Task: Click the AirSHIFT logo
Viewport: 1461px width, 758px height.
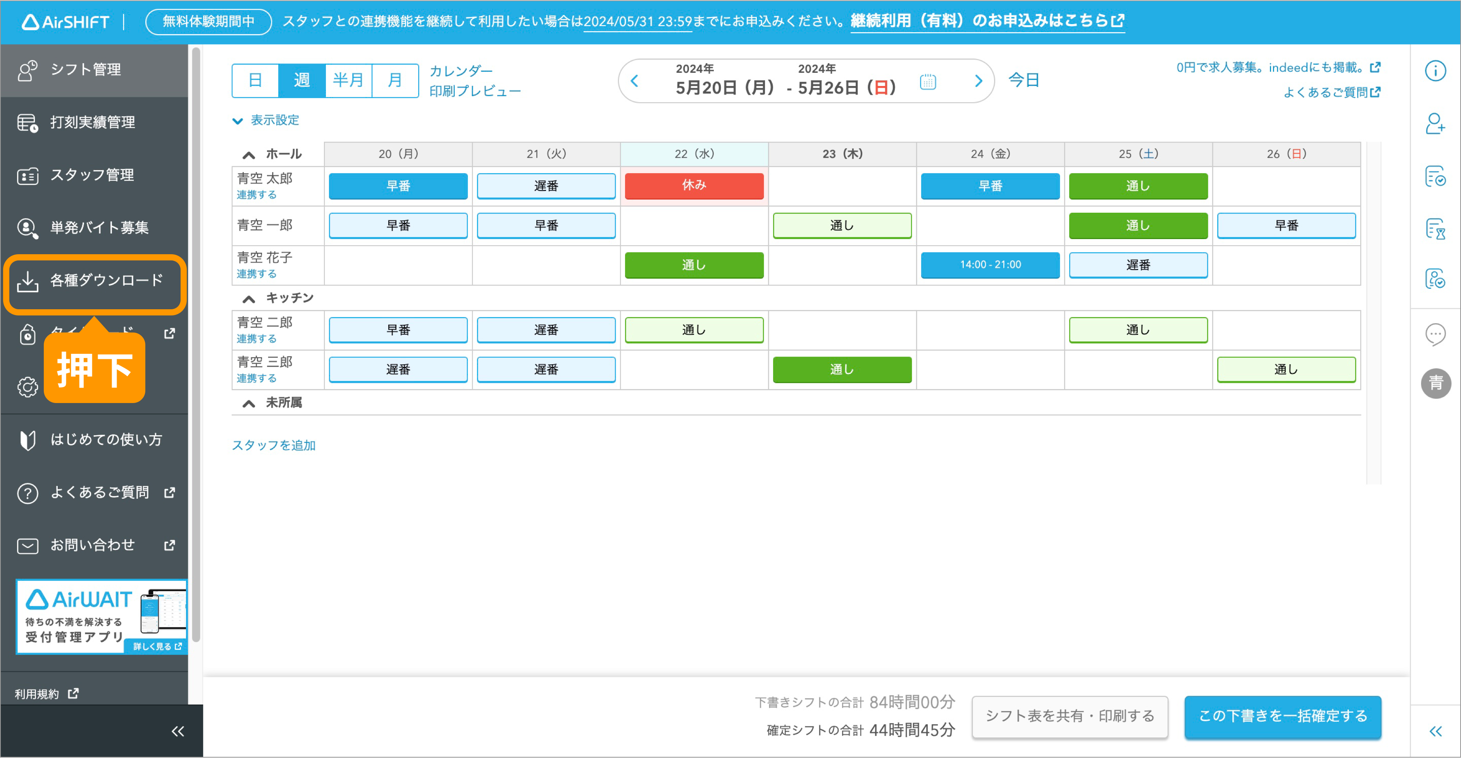Action: tap(65, 22)
